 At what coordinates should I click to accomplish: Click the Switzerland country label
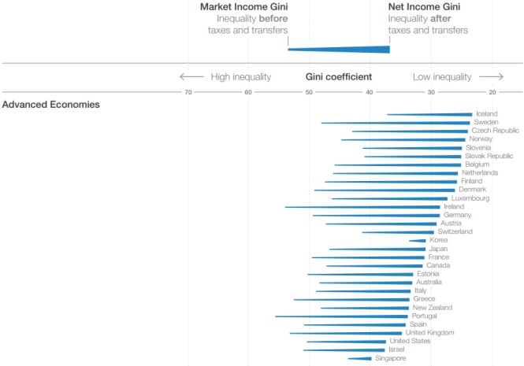coord(455,231)
